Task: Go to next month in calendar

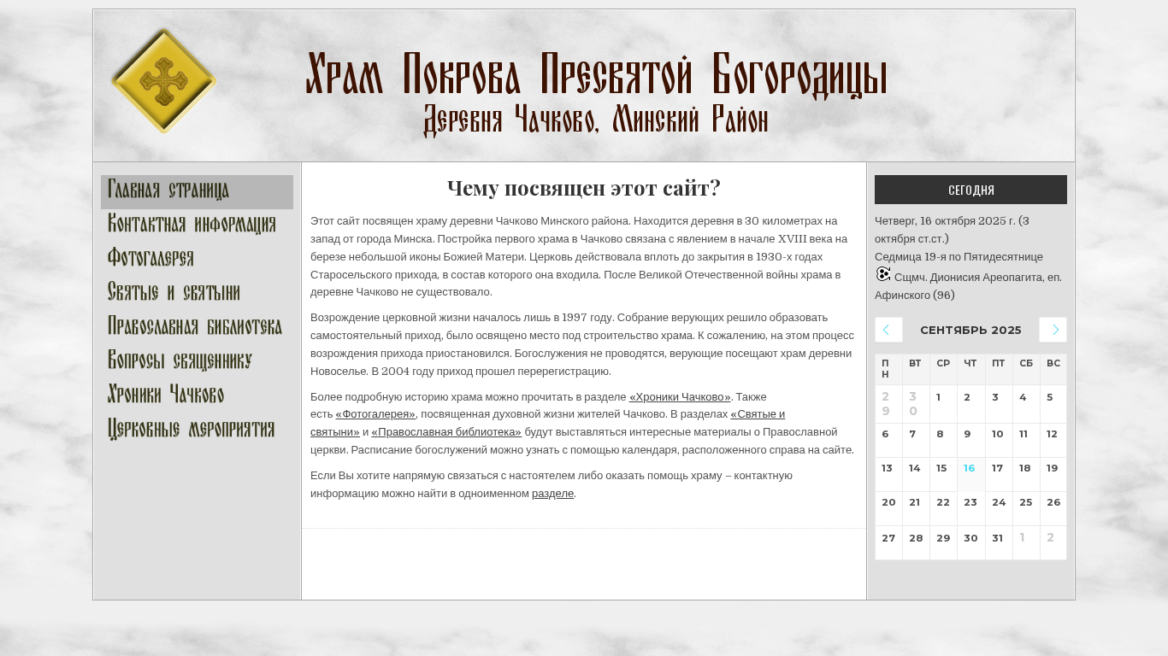Action: tap(1053, 330)
